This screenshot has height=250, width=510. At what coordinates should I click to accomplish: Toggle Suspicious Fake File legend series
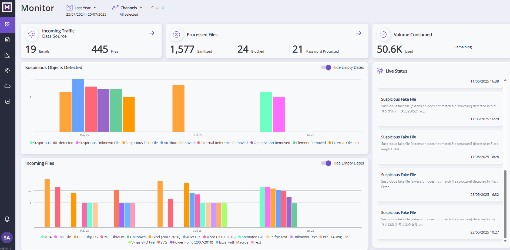(140, 143)
